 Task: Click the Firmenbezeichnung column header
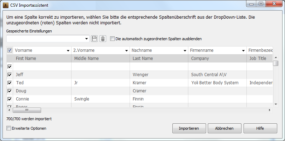pyautogui.click(x=260, y=50)
